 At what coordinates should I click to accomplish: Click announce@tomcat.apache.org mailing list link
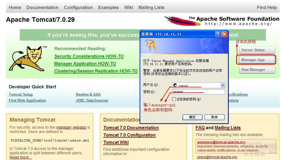click(221, 142)
